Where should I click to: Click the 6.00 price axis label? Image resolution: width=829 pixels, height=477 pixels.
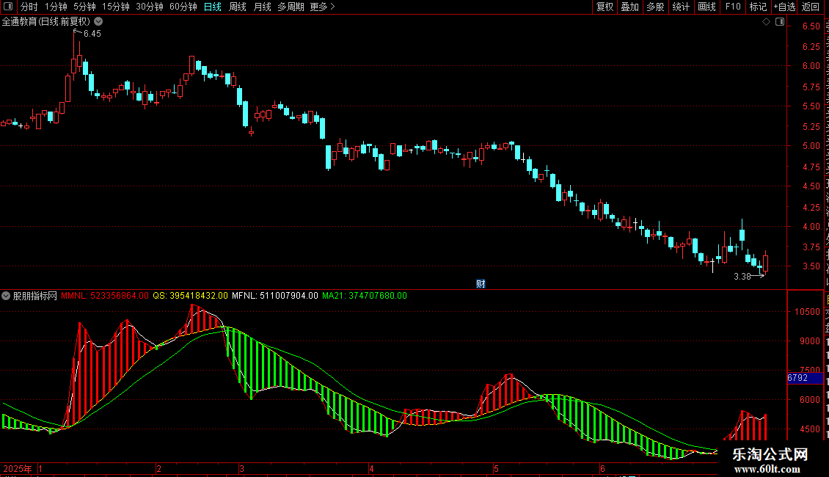point(811,66)
